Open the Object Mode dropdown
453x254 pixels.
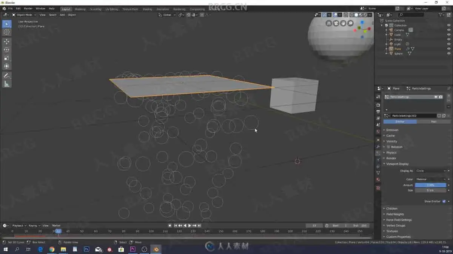[24, 15]
